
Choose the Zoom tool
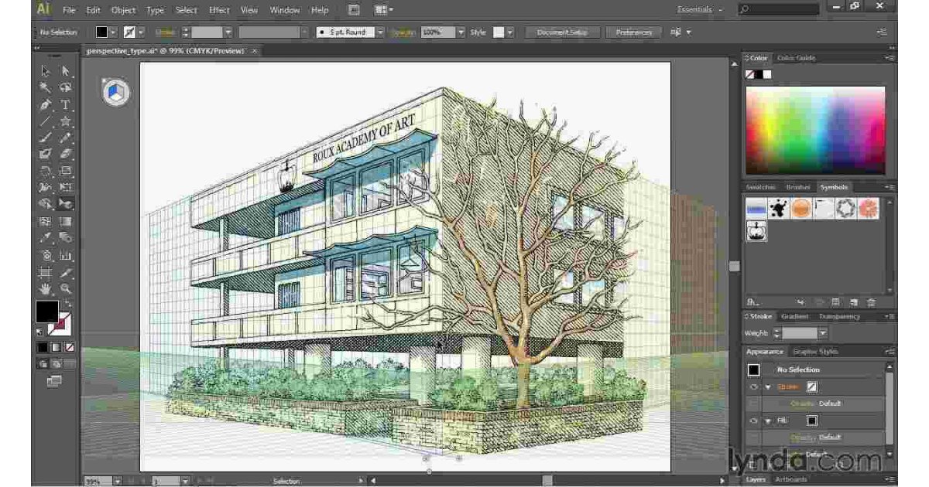(66, 288)
